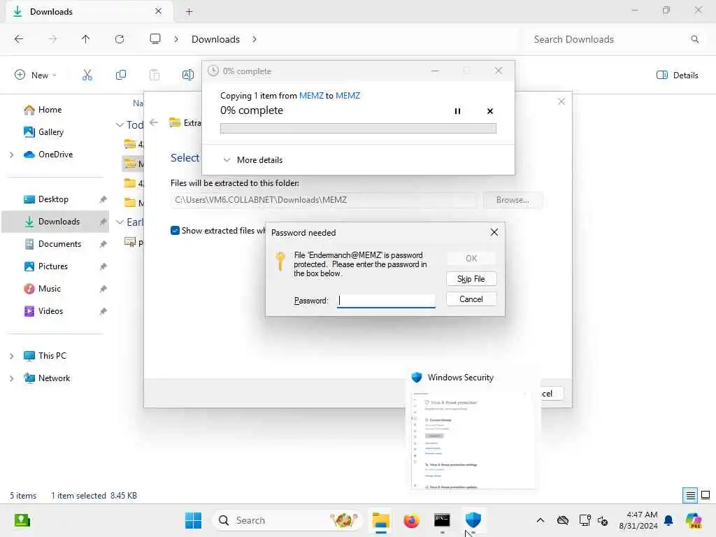This screenshot has width=716, height=537.
Task: Collapse the Earlier file group
Action: tap(120, 222)
